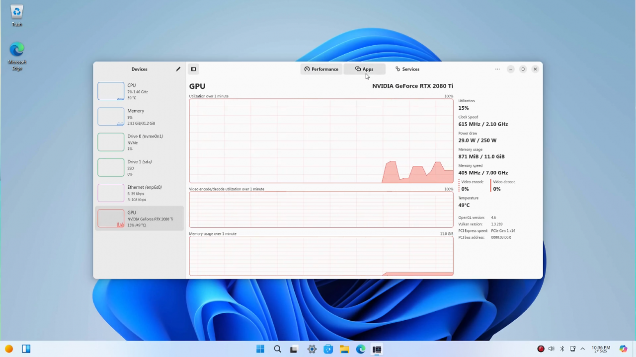Maximize the monitor window

tap(523, 69)
